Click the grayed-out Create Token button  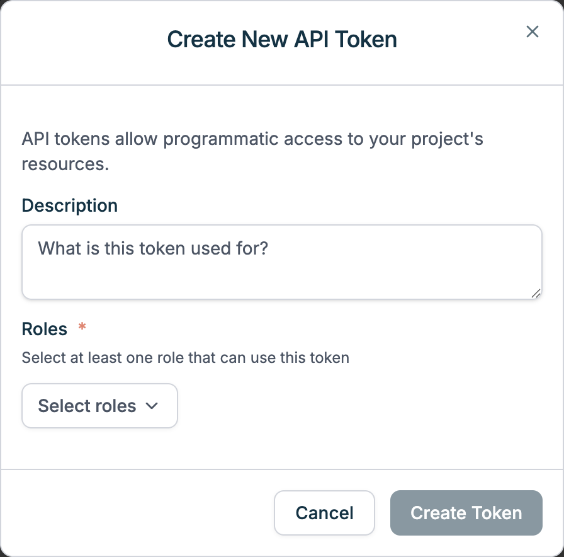point(466,513)
